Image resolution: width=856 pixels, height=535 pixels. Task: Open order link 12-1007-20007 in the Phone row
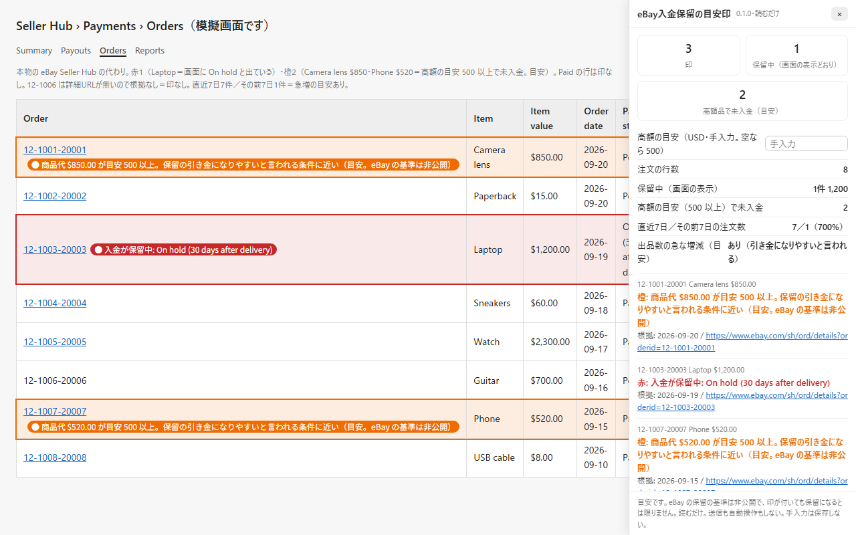55,411
